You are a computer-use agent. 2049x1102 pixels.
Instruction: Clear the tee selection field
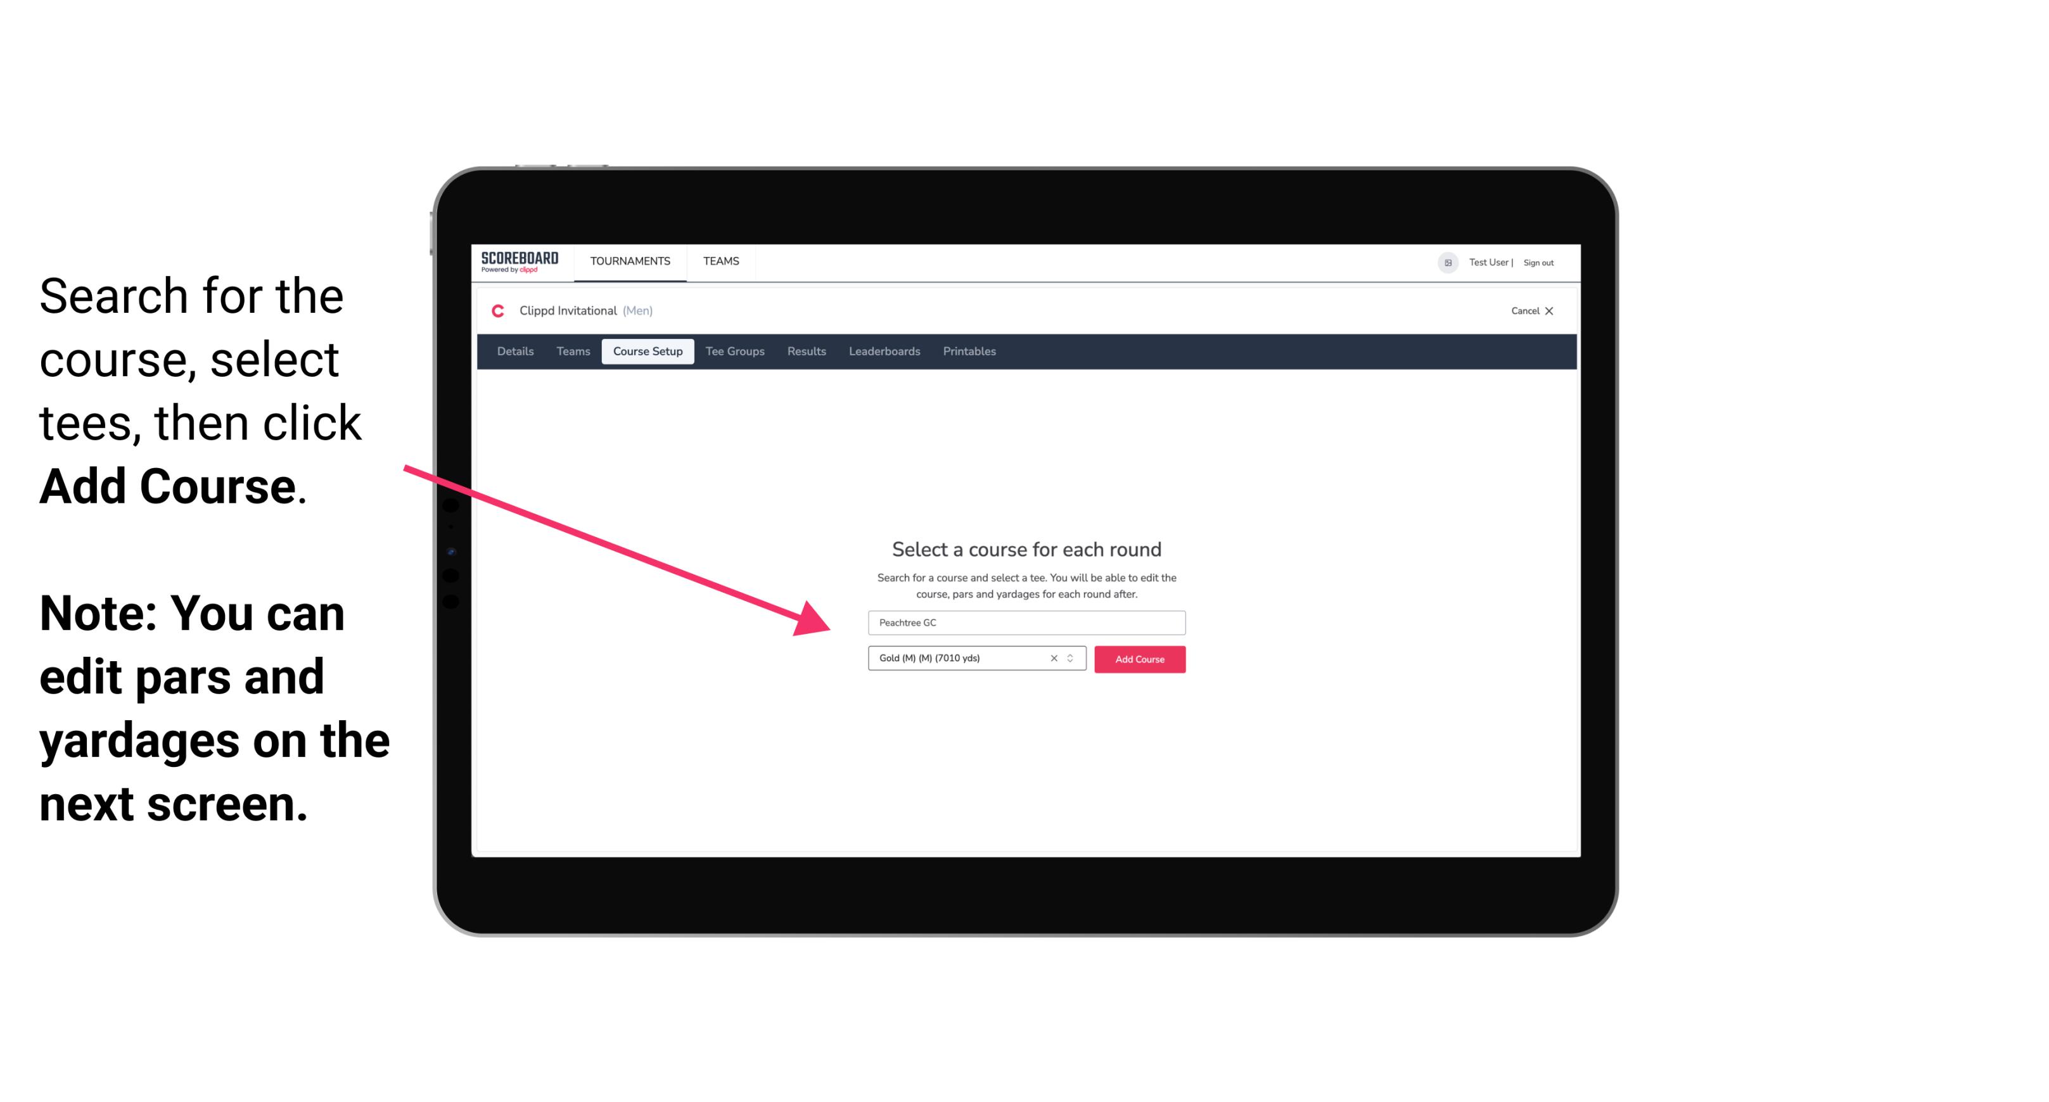1052,658
